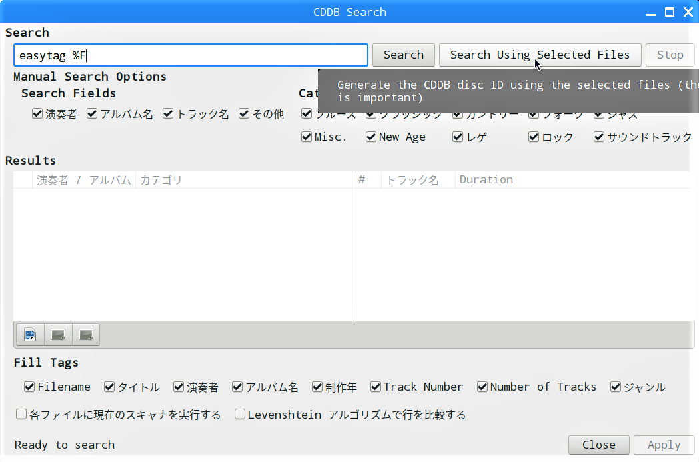
Task: Close the window using the title bar X
Action: coord(688,13)
